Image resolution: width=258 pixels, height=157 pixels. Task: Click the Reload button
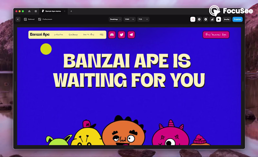tap(29, 19)
